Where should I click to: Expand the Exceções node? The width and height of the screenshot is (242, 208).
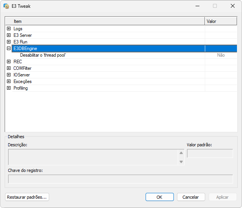(x=9, y=81)
